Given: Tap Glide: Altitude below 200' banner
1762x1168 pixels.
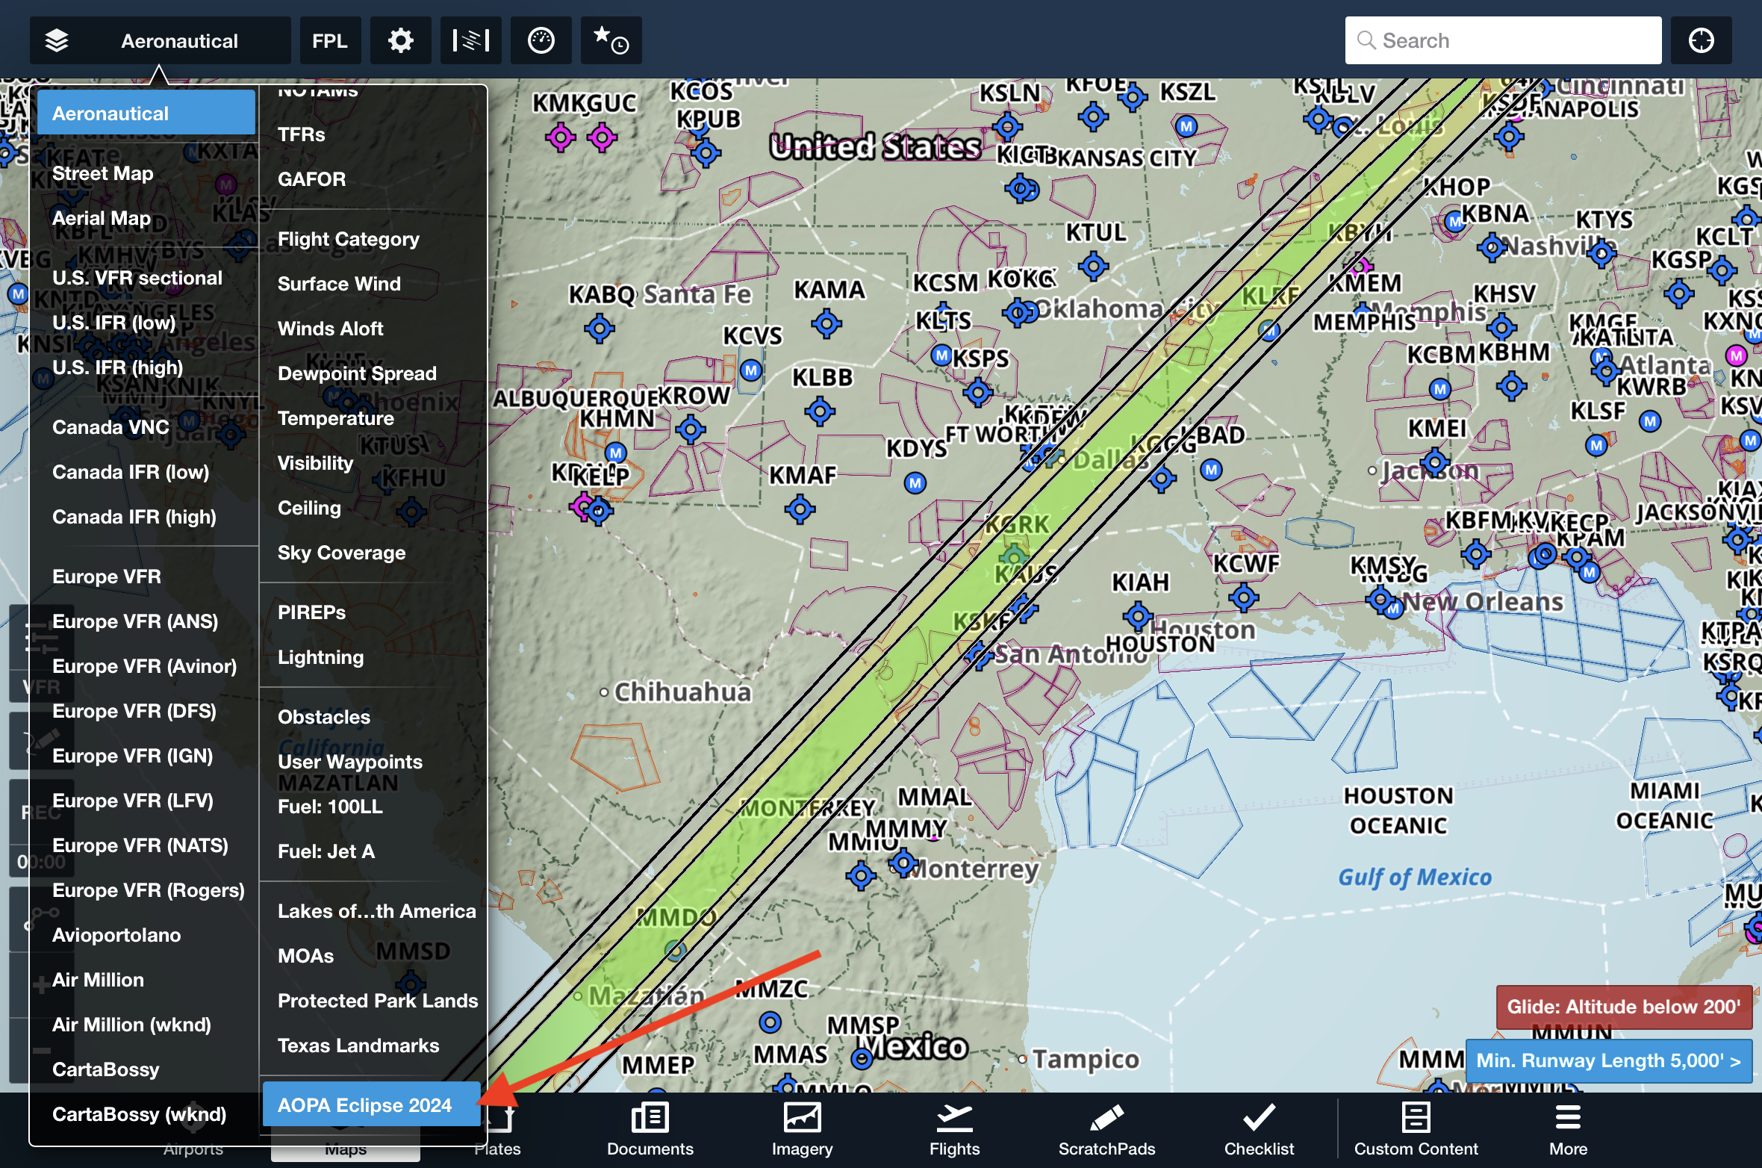Looking at the screenshot, I should click(x=1624, y=1007).
